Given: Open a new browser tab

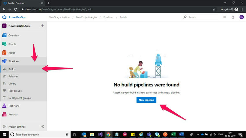Looking at the screenshot, I should pos(49,3).
